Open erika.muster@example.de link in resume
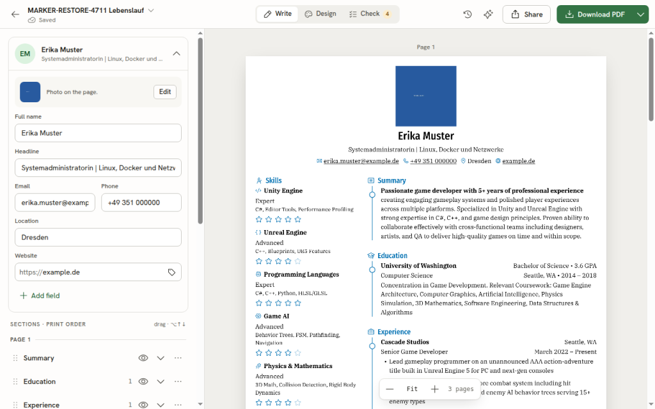Viewport: 655px width, 409px height. point(361,161)
